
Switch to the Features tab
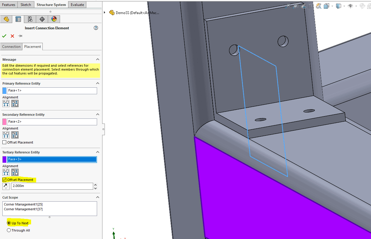[9, 5]
